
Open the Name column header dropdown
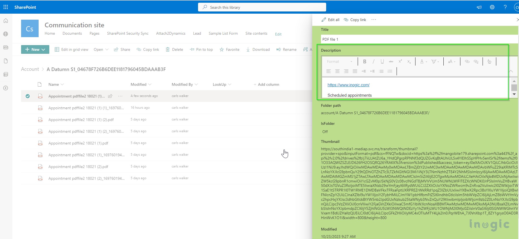56,84
